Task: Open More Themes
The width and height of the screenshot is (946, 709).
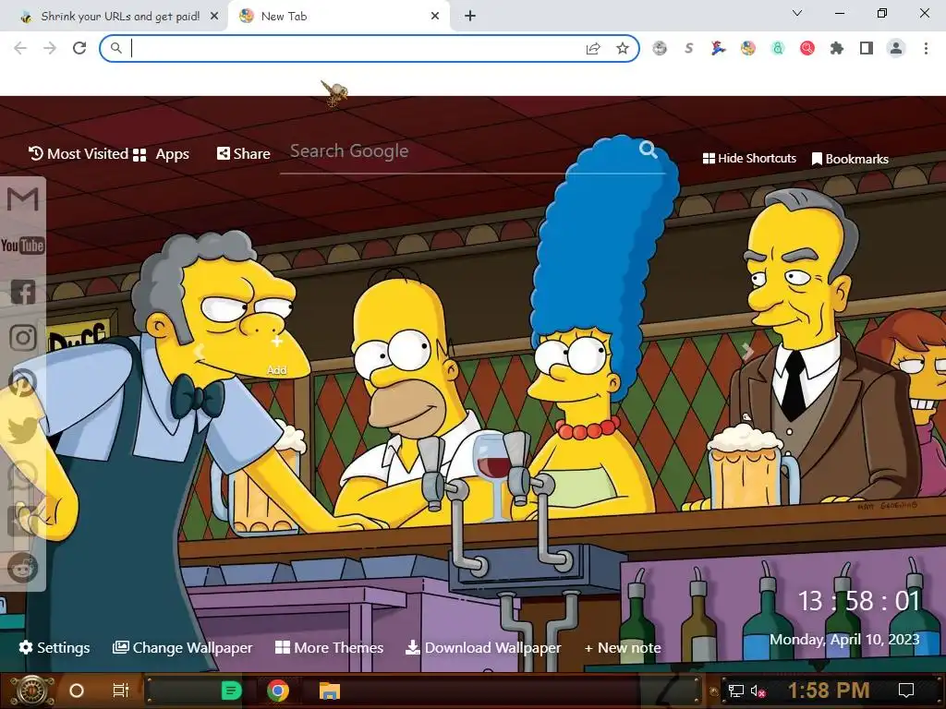Action: tap(330, 647)
